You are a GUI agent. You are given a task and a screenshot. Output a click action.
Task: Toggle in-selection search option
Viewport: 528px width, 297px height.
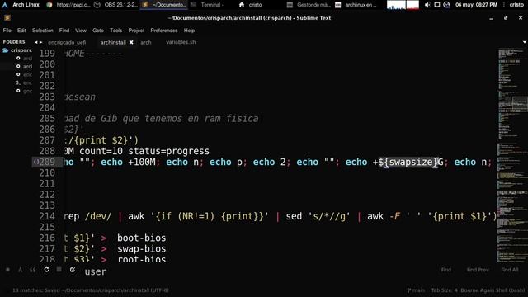[x=59, y=270]
